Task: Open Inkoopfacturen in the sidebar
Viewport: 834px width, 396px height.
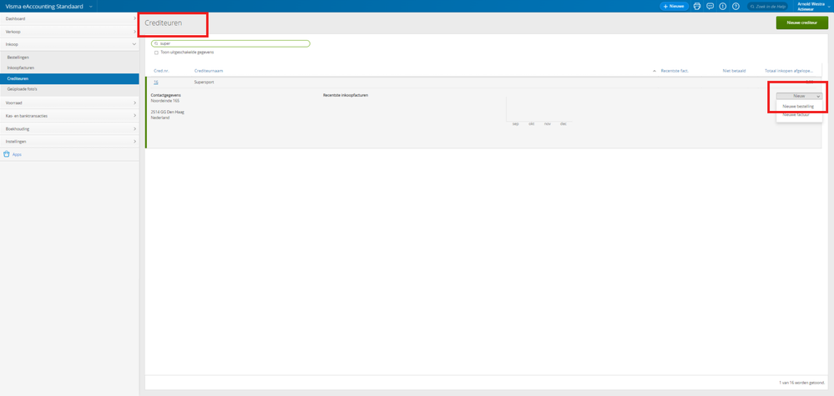Action: click(21, 68)
